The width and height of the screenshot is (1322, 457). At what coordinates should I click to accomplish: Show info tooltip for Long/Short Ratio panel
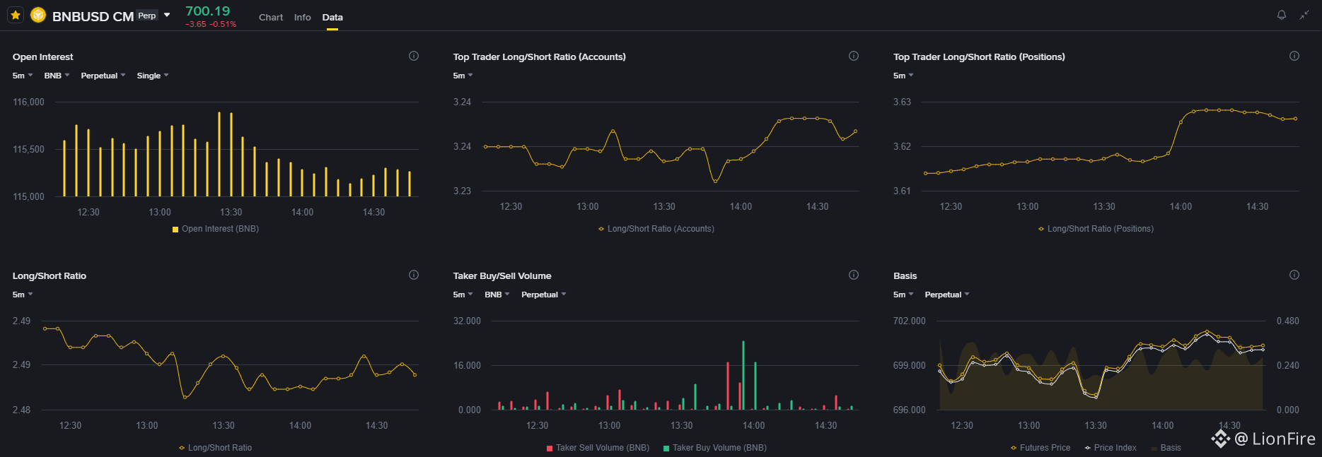(x=414, y=275)
